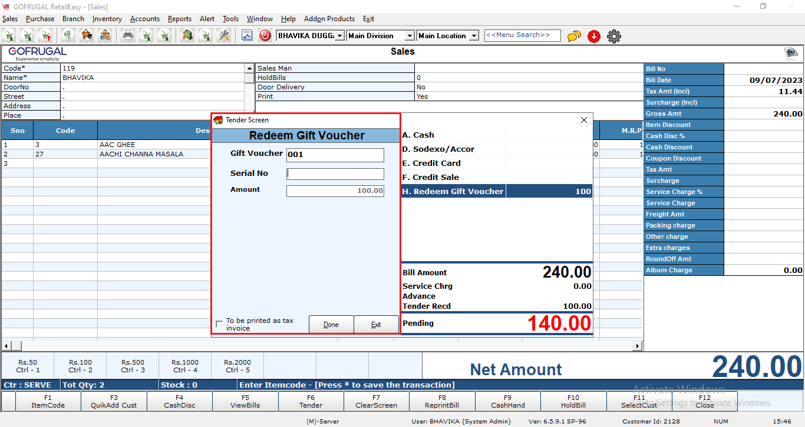
Task: Click the Serial No input field
Action: pyautogui.click(x=335, y=174)
